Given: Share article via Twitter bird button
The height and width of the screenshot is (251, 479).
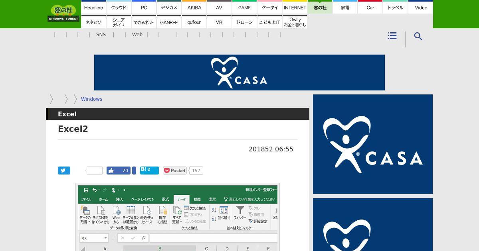Looking at the screenshot, I should coord(64,171).
